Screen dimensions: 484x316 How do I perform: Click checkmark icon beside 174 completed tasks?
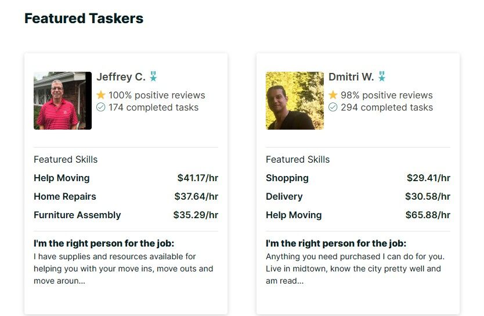tap(101, 107)
